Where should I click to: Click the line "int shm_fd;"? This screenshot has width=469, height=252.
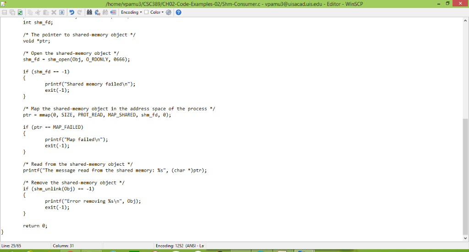38,22
